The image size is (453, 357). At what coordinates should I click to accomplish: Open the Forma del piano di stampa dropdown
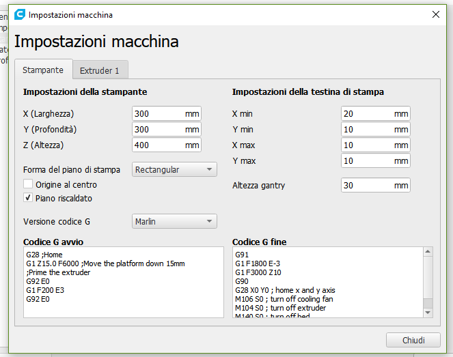tap(174, 169)
